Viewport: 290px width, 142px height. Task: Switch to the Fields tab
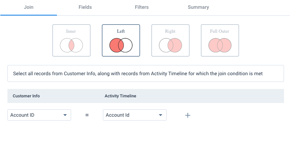point(85,7)
